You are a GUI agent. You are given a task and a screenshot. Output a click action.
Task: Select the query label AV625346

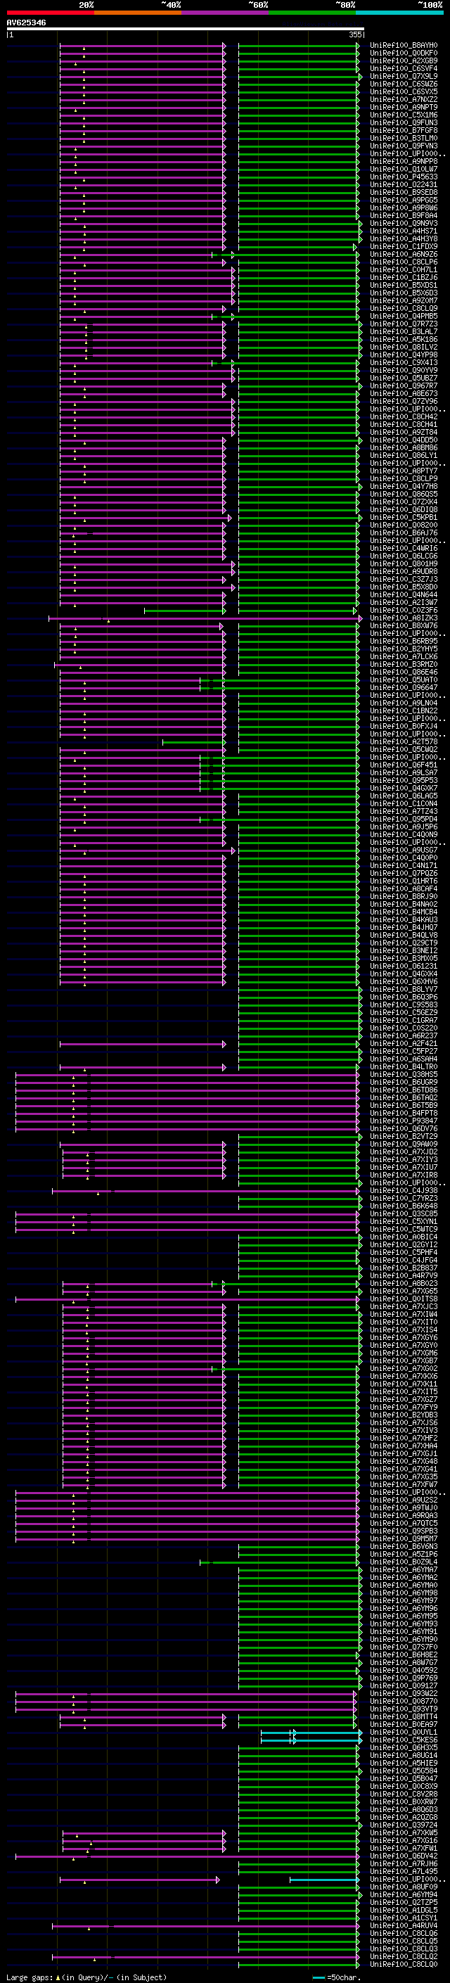(x=26, y=23)
